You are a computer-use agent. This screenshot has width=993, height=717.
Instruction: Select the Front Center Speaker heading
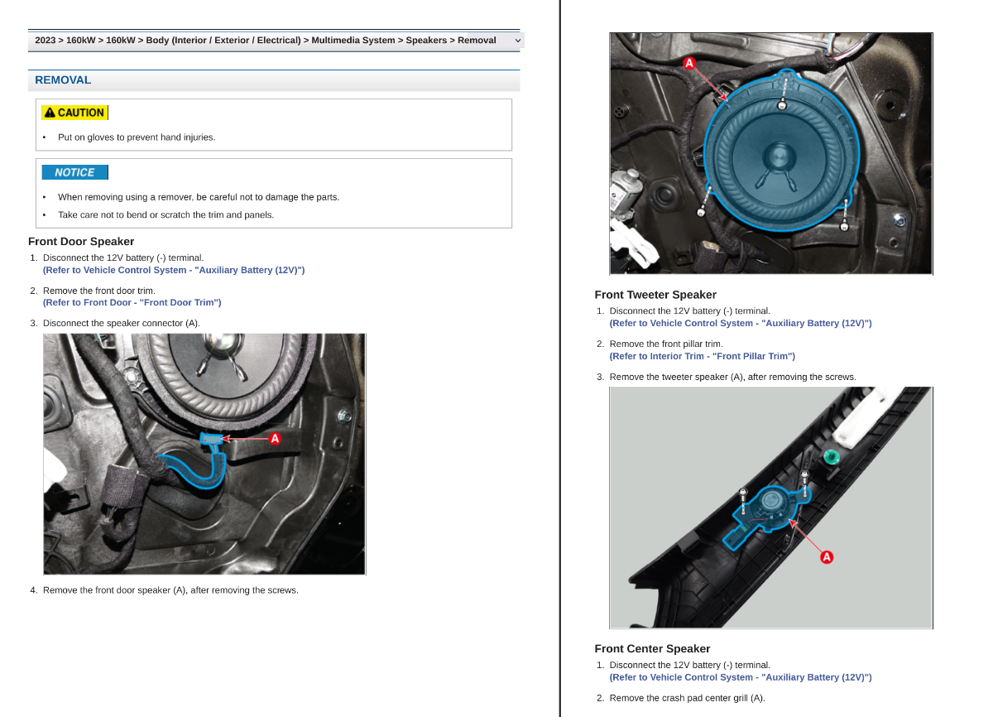(x=652, y=649)
